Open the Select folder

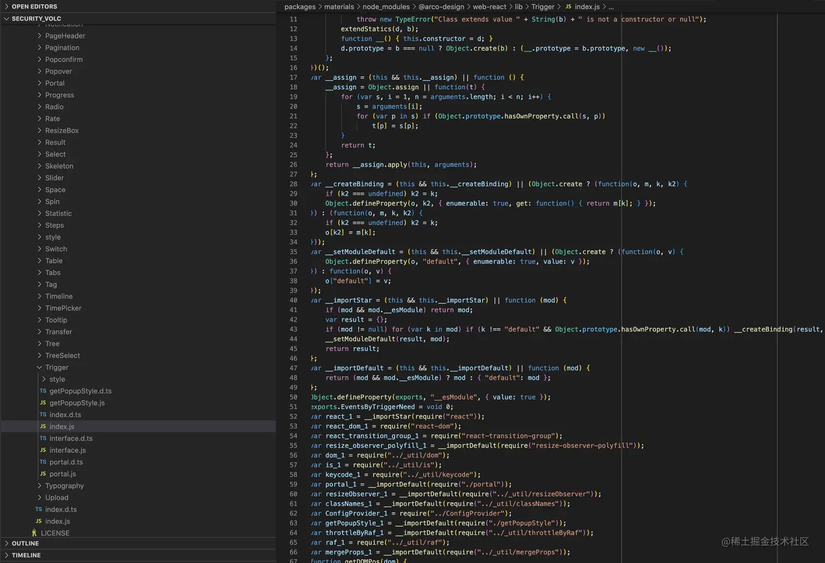click(x=55, y=154)
